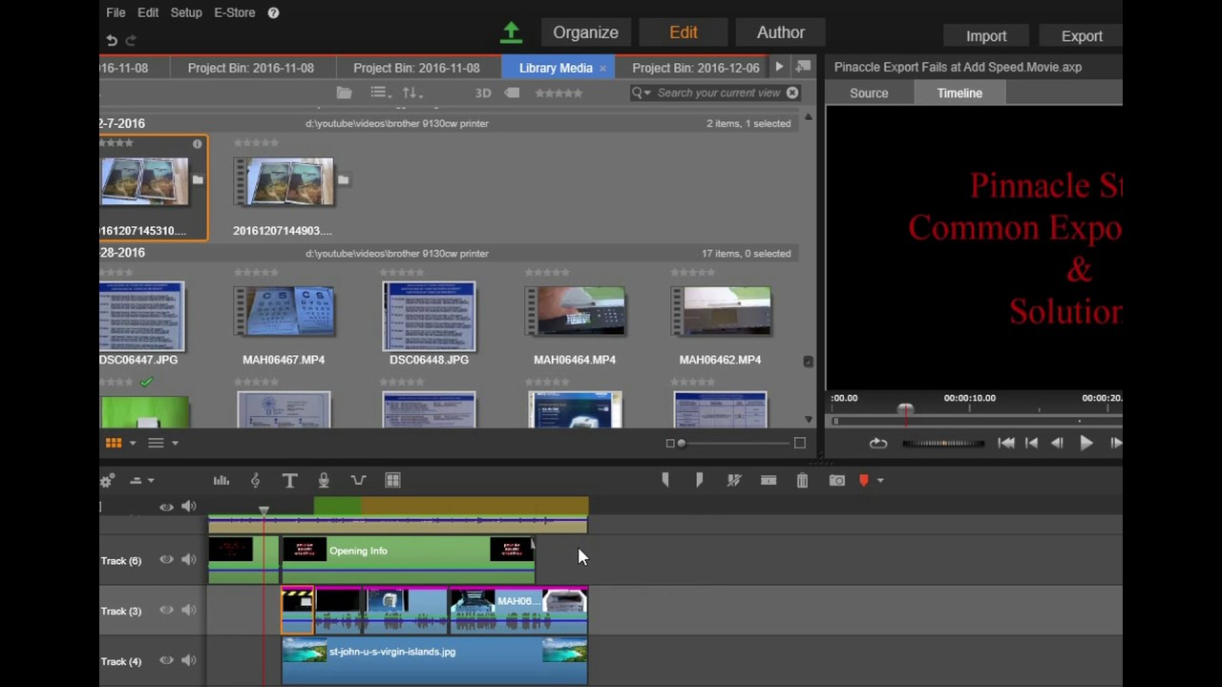Mute Track (4) speaker icon

point(189,660)
